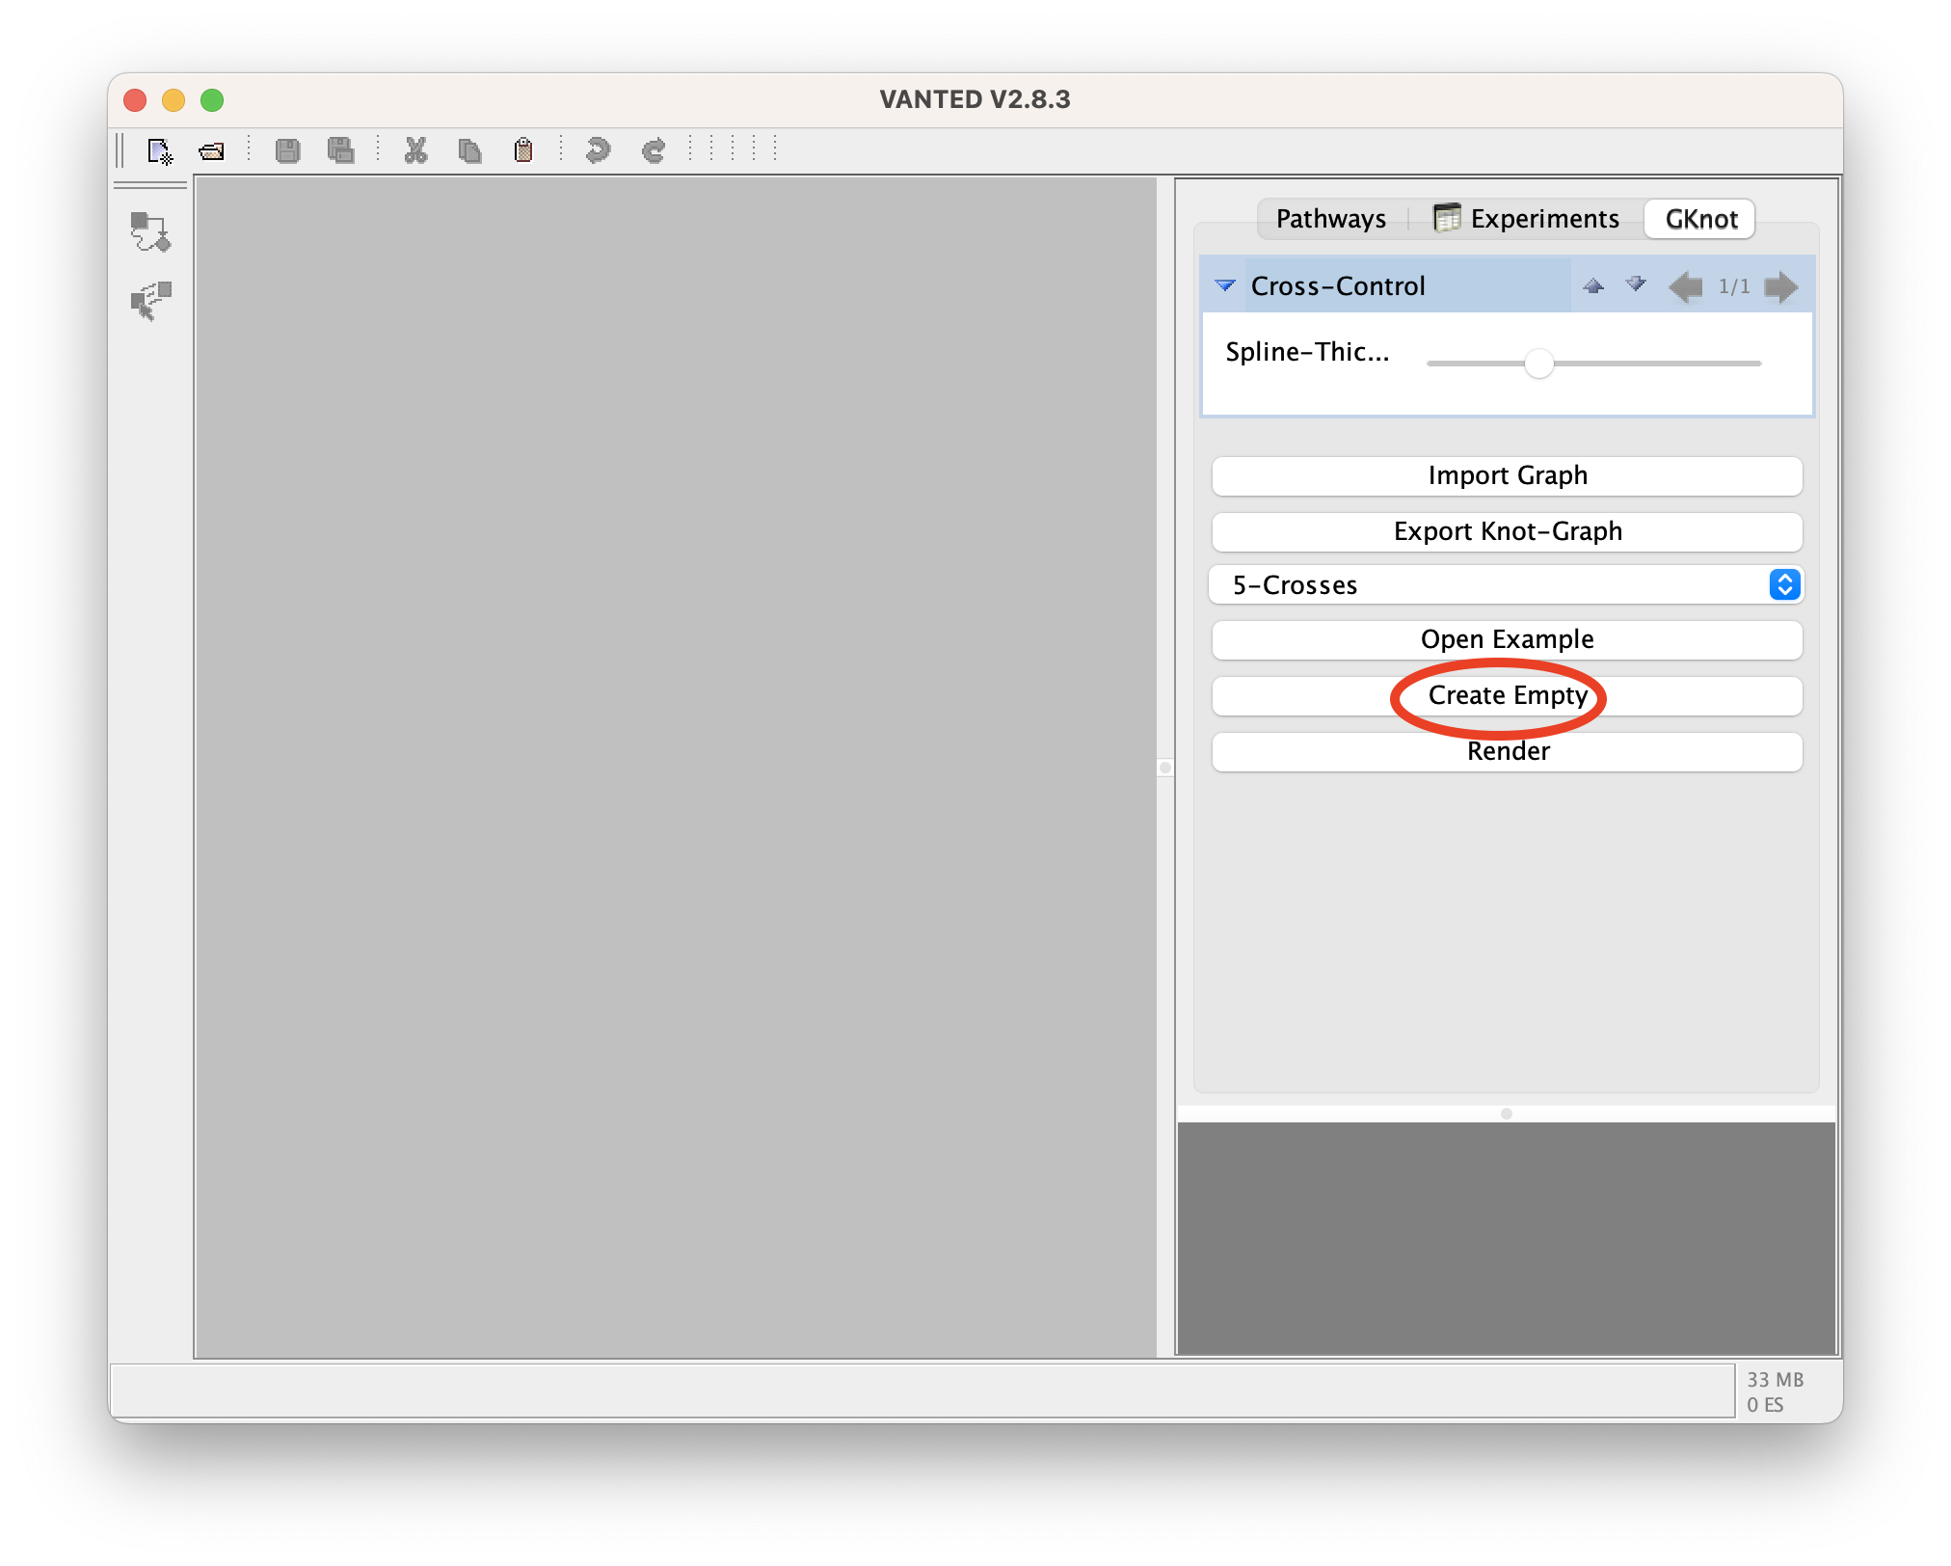Click the Undo arrow icon
This screenshot has height=1566, width=1951.
click(598, 150)
